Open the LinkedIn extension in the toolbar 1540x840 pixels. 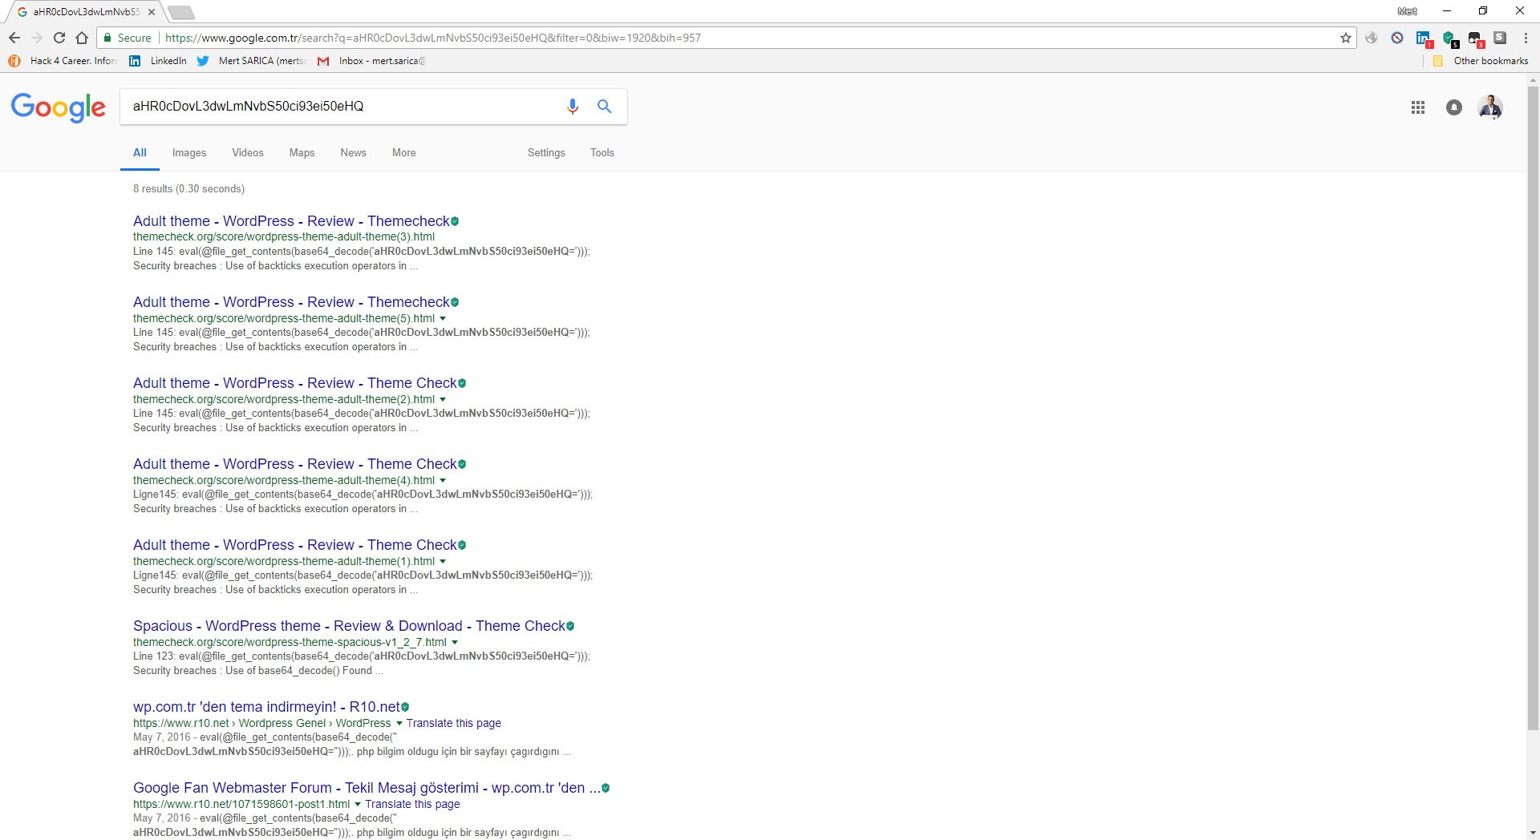tap(1424, 38)
